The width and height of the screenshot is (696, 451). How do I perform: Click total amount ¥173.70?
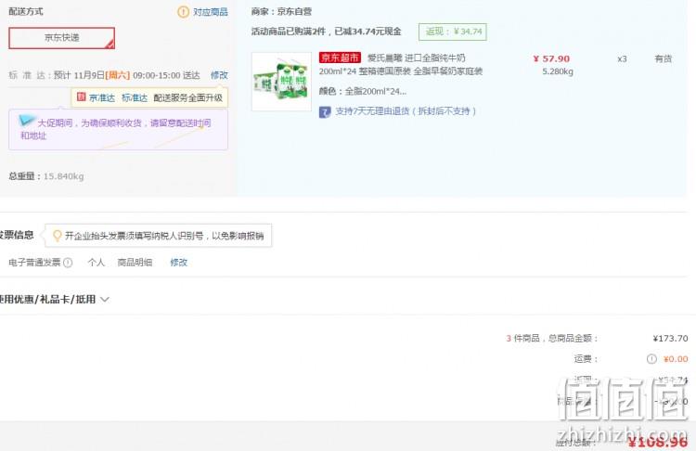(x=670, y=338)
